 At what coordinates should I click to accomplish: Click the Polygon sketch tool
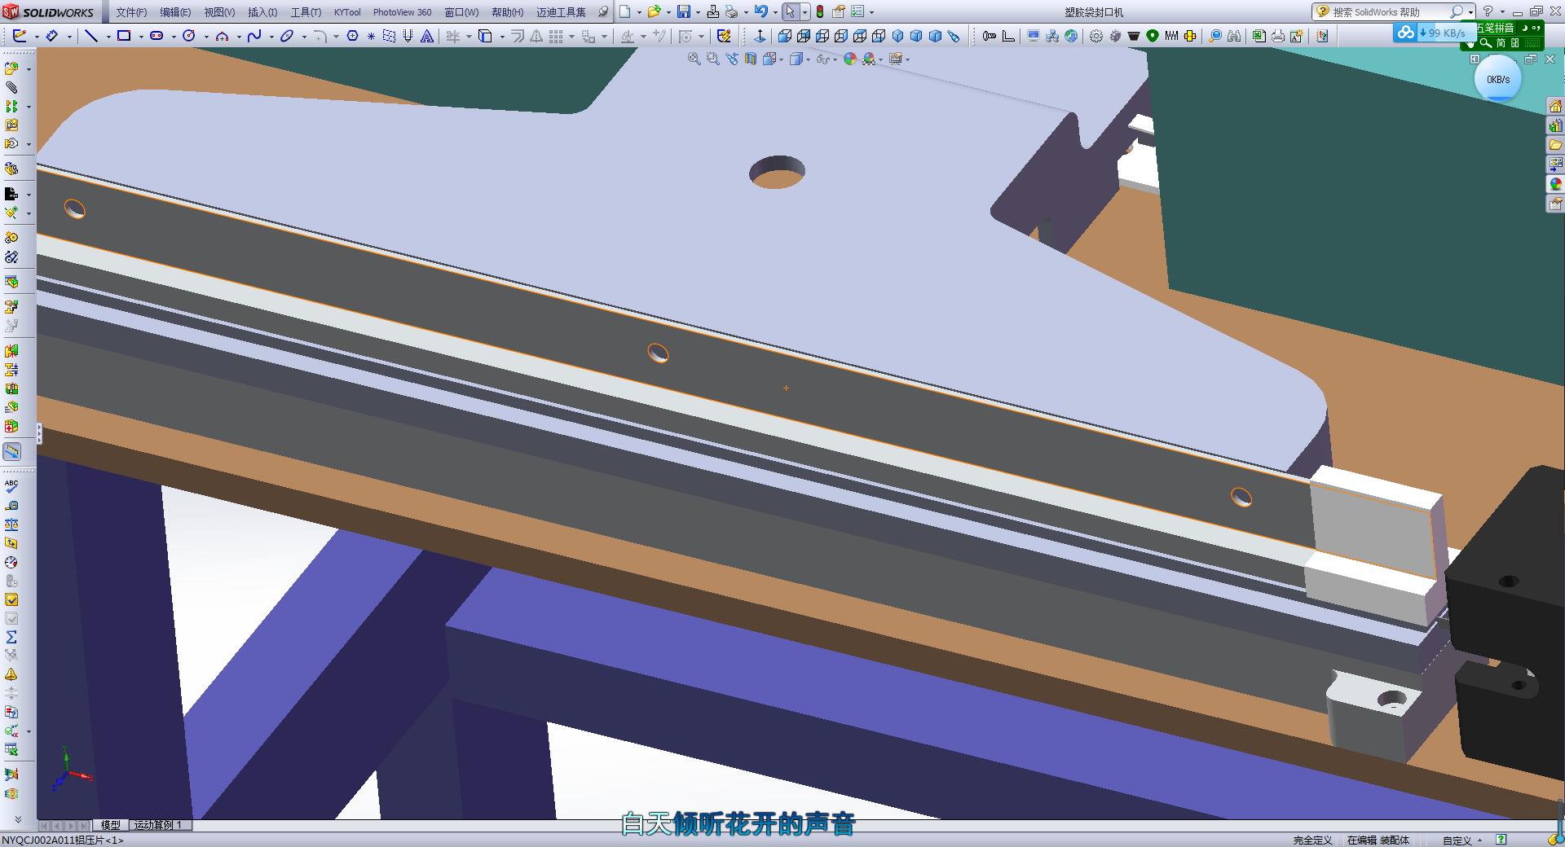coord(352,36)
